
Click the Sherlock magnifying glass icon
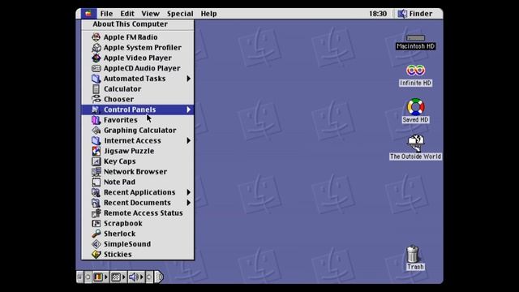pos(96,234)
